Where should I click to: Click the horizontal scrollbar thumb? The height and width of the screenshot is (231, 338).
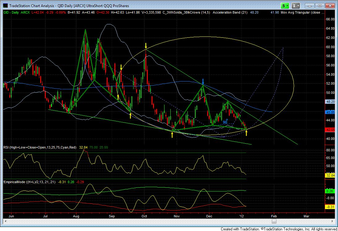tap(274, 221)
